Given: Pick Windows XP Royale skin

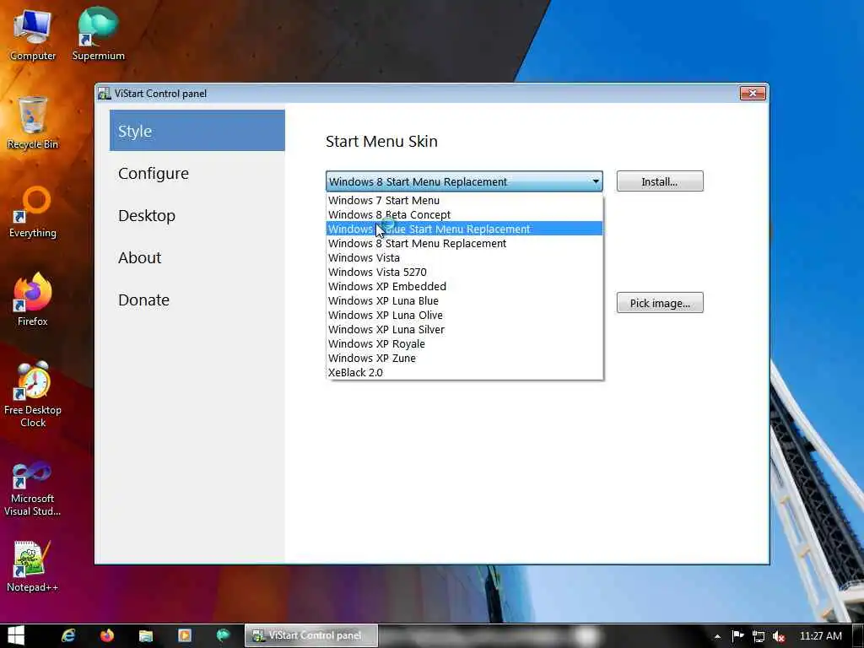Looking at the screenshot, I should click(465, 343).
